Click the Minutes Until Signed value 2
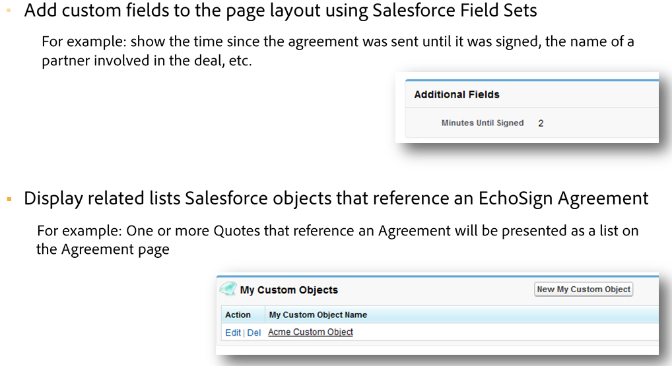The image size is (672, 366). click(541, 123)
